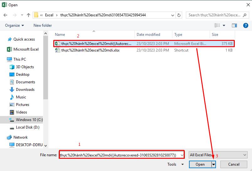Click the Back navigation arrow
Image resolution: width=252 pixels, height=171 pixels.
coord(5,15)
